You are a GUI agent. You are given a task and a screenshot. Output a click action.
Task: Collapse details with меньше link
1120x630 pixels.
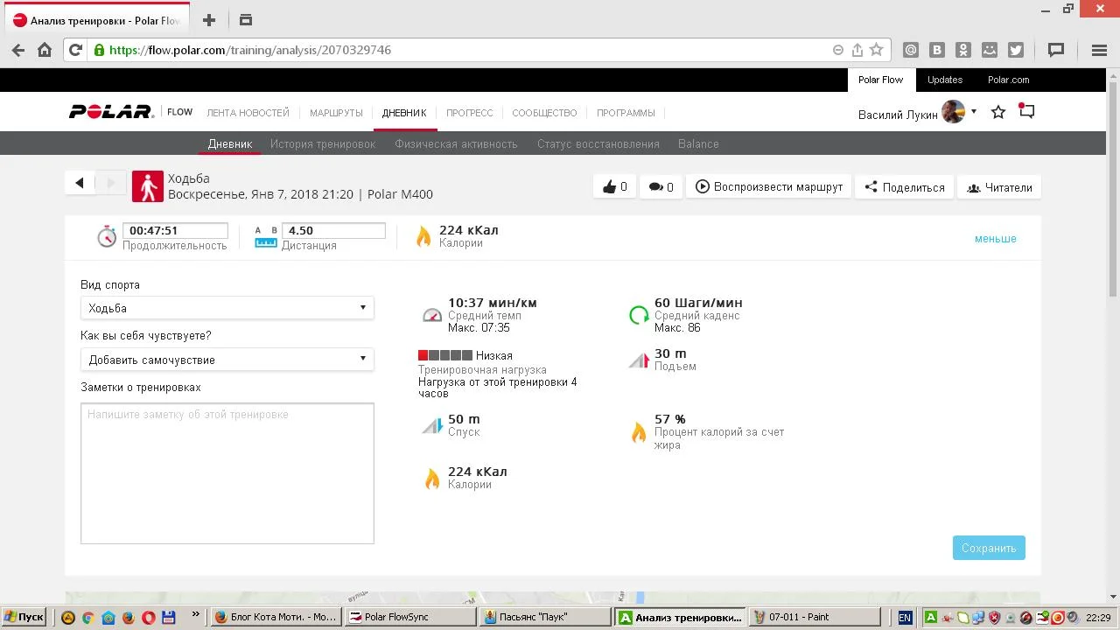[x=995, y=239]
